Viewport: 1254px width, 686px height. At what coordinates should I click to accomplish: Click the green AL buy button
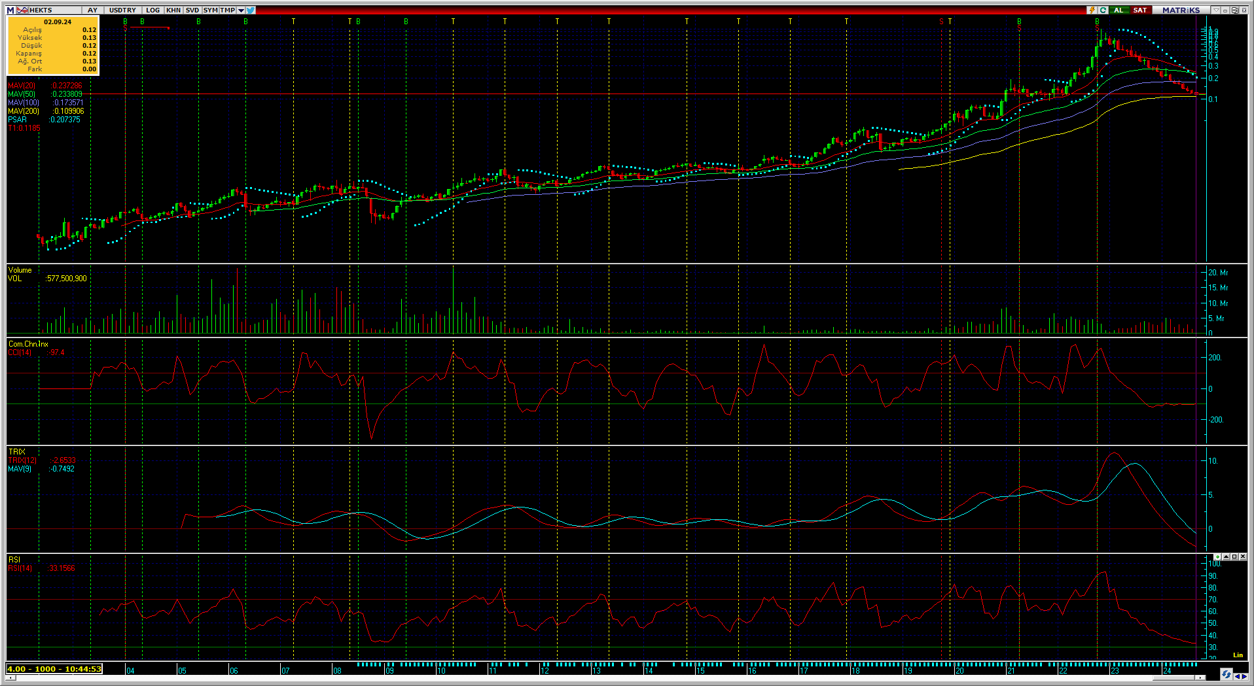[x=1119, y=10]
